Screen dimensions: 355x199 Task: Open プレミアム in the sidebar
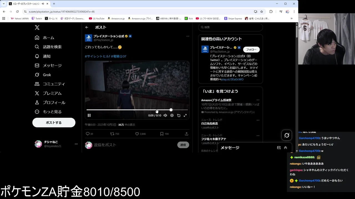pos(48,93)
